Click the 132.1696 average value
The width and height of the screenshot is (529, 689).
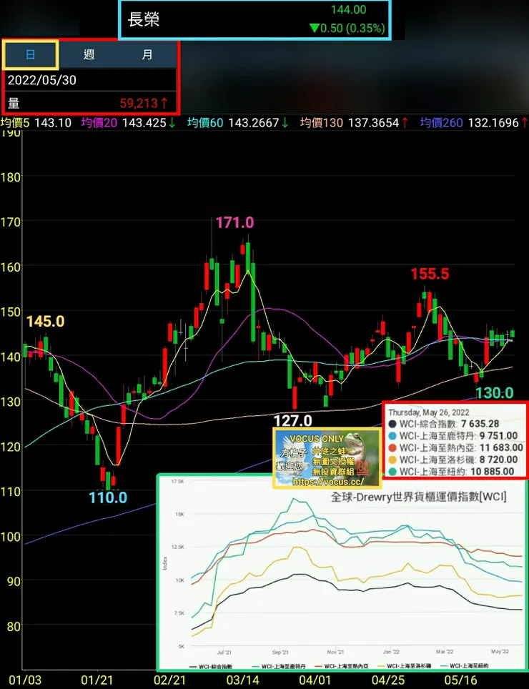[x=493, y=123]
